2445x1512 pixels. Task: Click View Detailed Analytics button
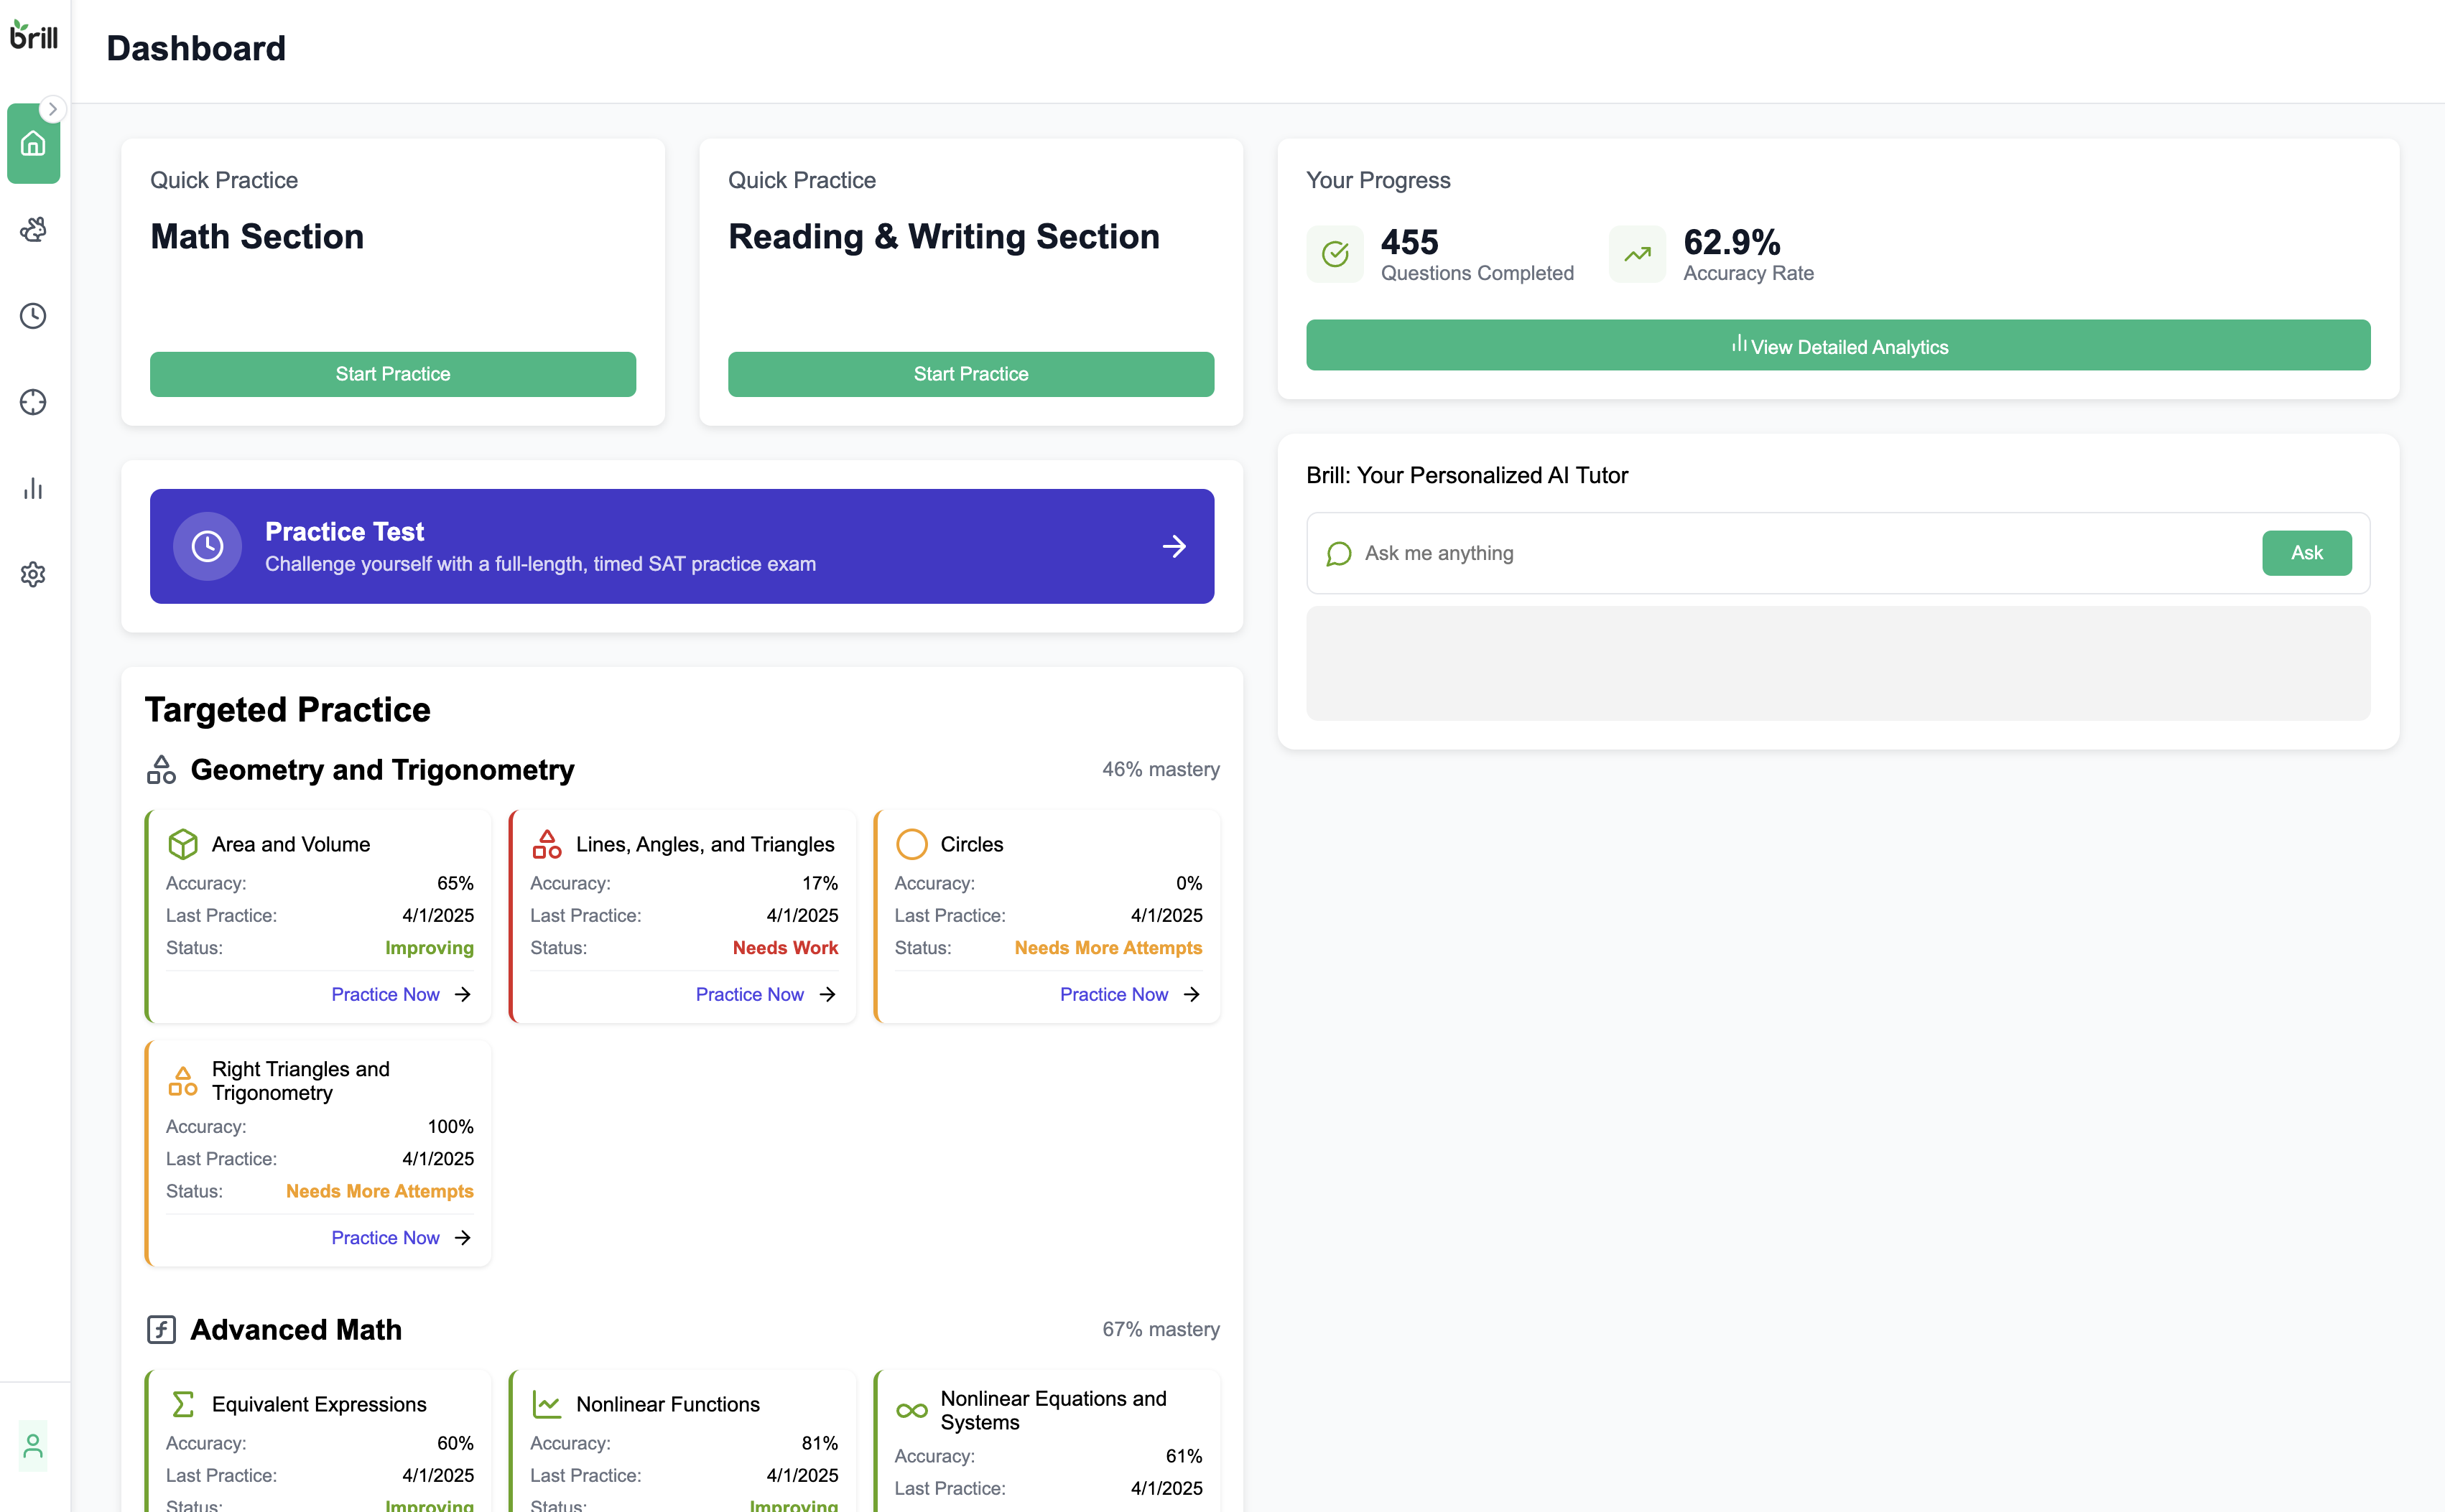tap(1838, 346)
